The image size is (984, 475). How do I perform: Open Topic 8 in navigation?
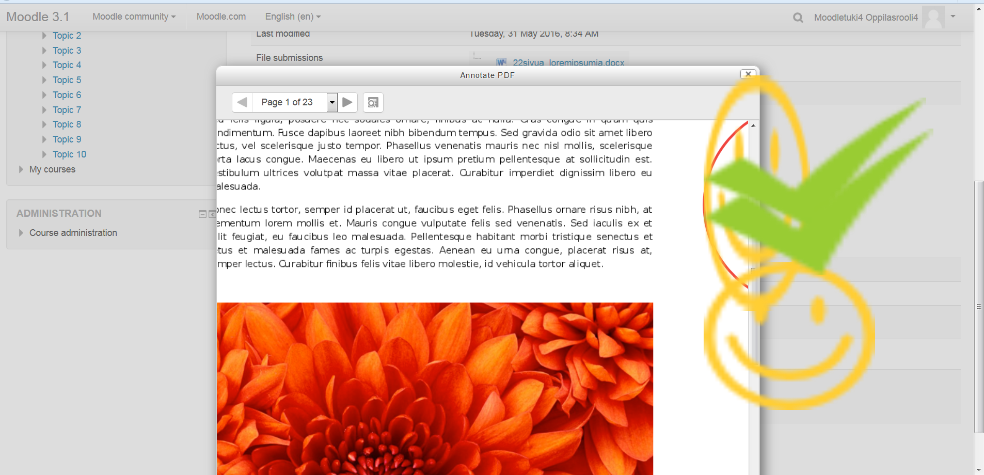[67, 124]
